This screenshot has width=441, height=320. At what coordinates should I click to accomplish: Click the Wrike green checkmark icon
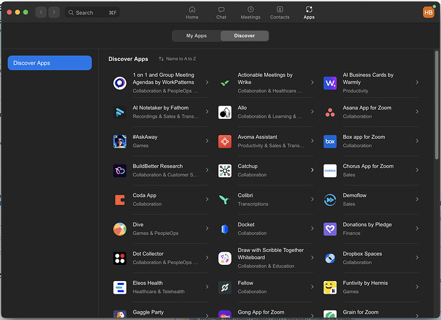click(225, 83)
